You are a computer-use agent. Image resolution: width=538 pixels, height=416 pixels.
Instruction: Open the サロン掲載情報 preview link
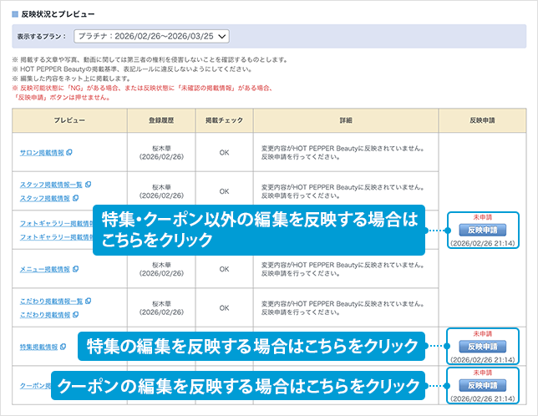coord(42,152)
